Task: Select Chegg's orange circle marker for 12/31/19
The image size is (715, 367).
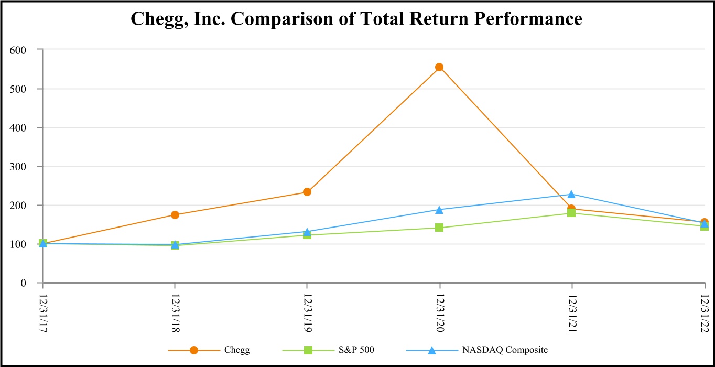Action: [x=307, y=192]
